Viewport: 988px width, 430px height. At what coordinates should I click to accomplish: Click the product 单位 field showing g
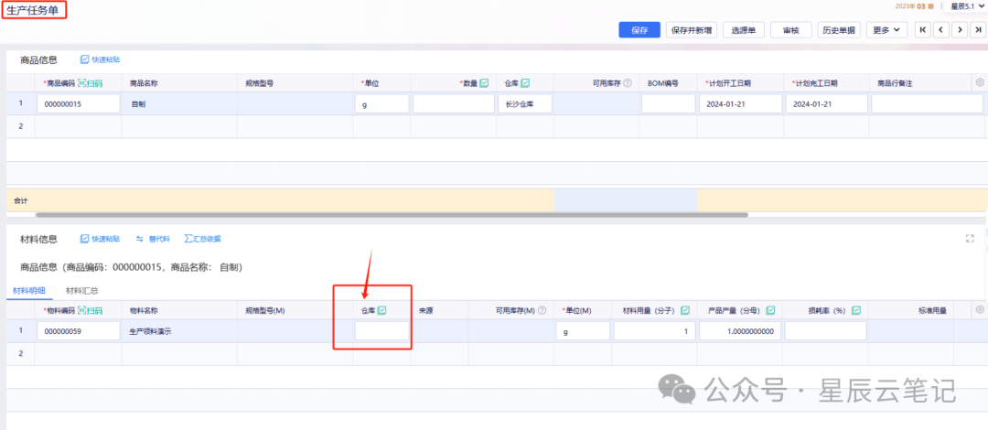click(x=381, y=104)
